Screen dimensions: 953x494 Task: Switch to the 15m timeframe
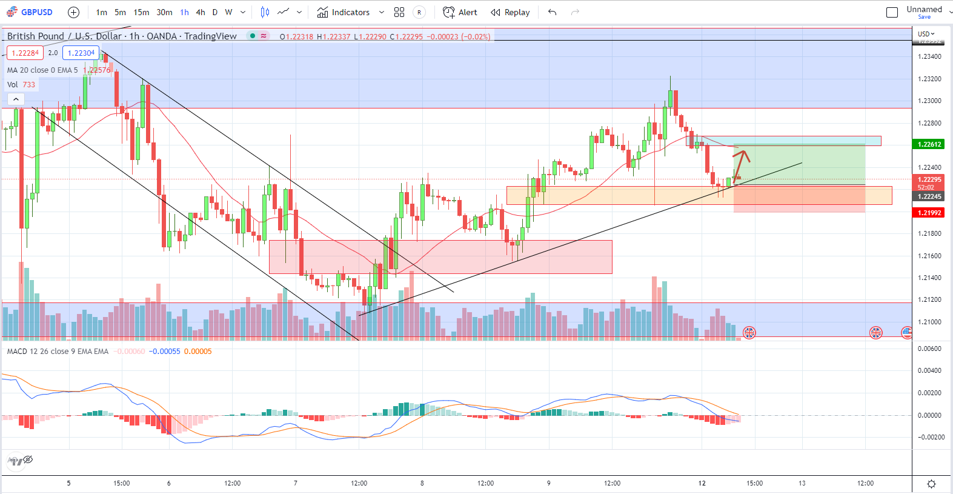141,12
